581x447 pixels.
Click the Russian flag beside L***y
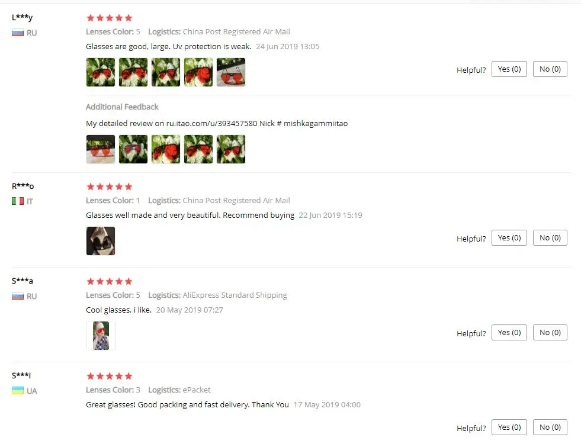tap(17, 33)
